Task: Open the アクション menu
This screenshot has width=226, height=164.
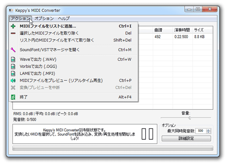Action: [x=20, y=18]
